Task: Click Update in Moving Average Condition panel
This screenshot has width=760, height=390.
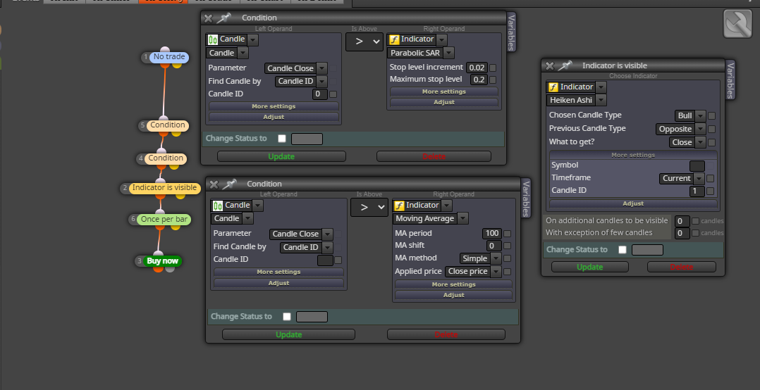Action: tap(289, 334)
